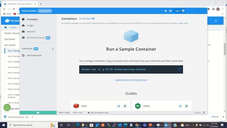Click the Add Extensions plus icon
The image size is (227, 128).
23,55
